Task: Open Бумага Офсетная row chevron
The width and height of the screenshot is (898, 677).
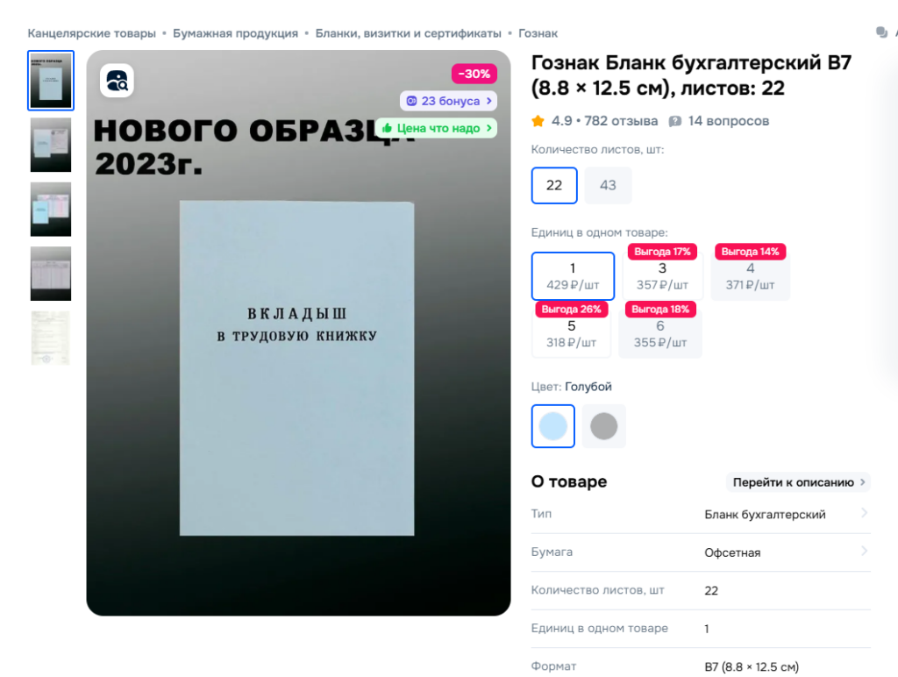Action: (864, 551)
